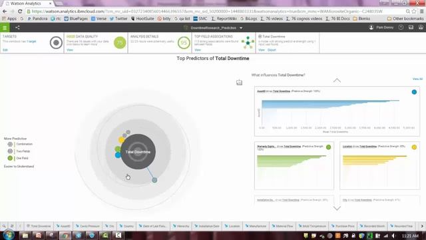
Task: Click the small icon left of the influences panel
Action: [x=239, y=83]
